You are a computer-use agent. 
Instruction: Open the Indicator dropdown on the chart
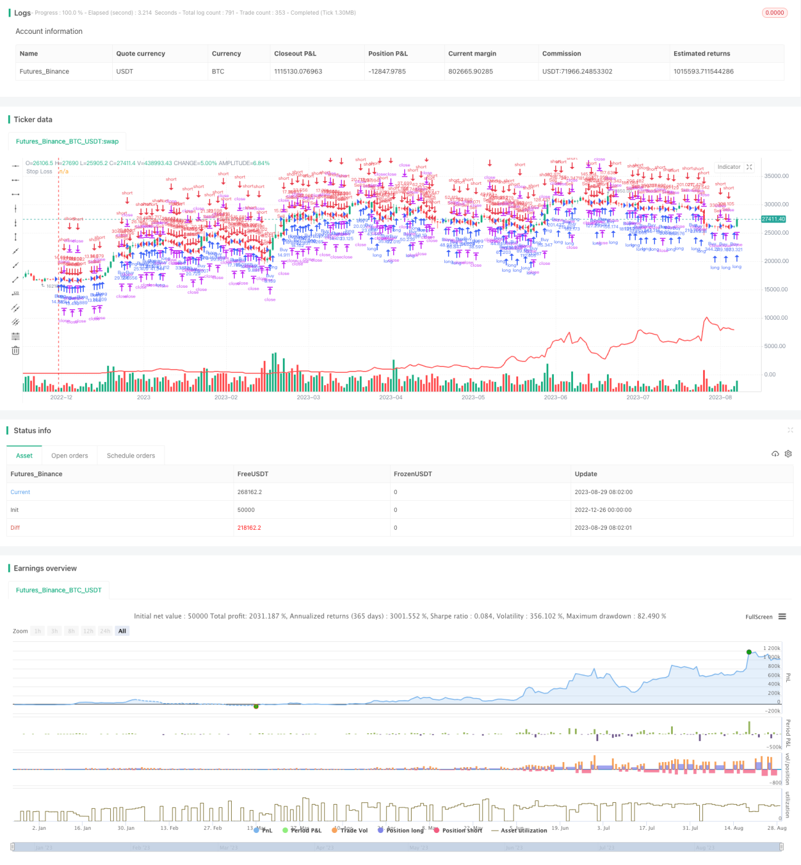pos(729,167)
